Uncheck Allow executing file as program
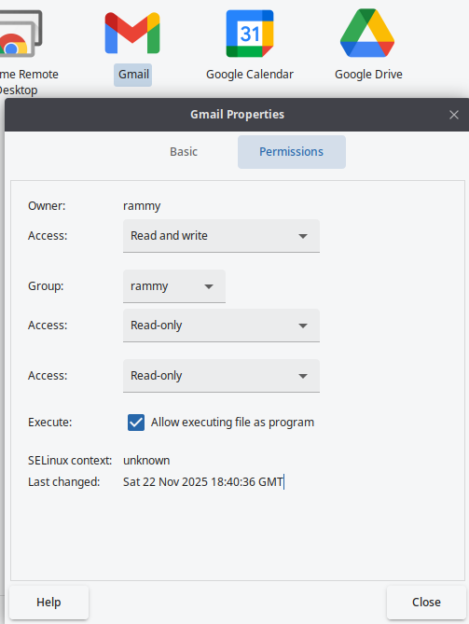Viewport: 469px width, 624px height. click(136, 423)
